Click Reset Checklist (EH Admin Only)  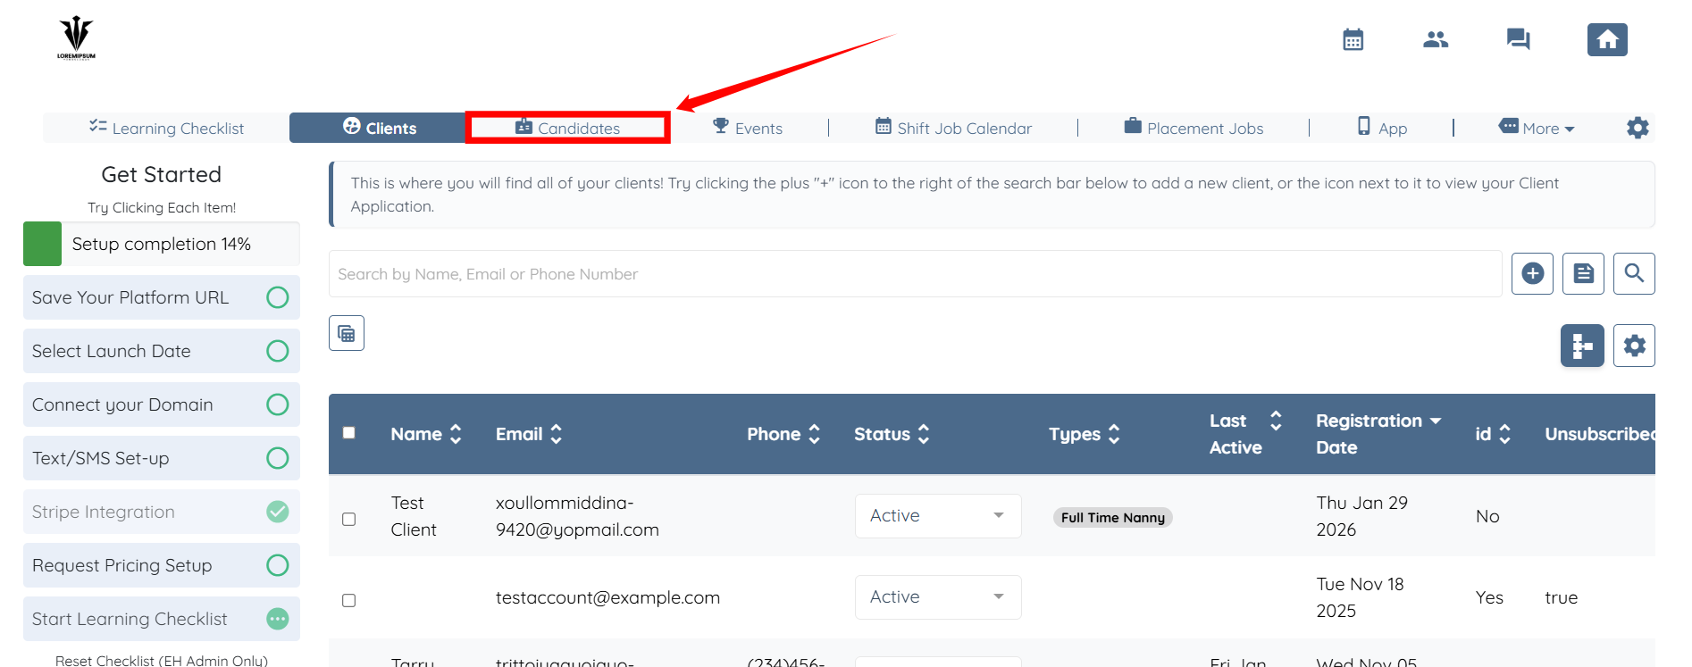[x=162, y=660]
